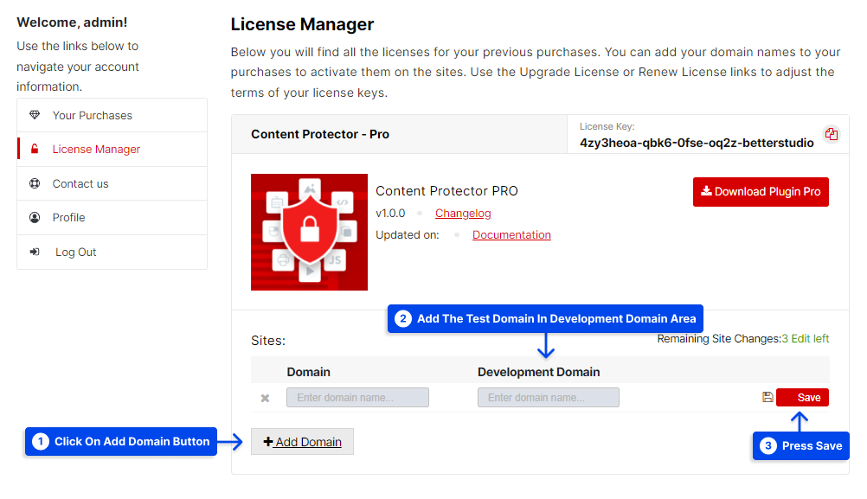Click the 'Content Protector PRO' product name
This screenshot has height=499, width=867.
[x=446, y=191]
